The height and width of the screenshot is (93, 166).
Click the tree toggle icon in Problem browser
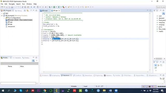[33, 61]
